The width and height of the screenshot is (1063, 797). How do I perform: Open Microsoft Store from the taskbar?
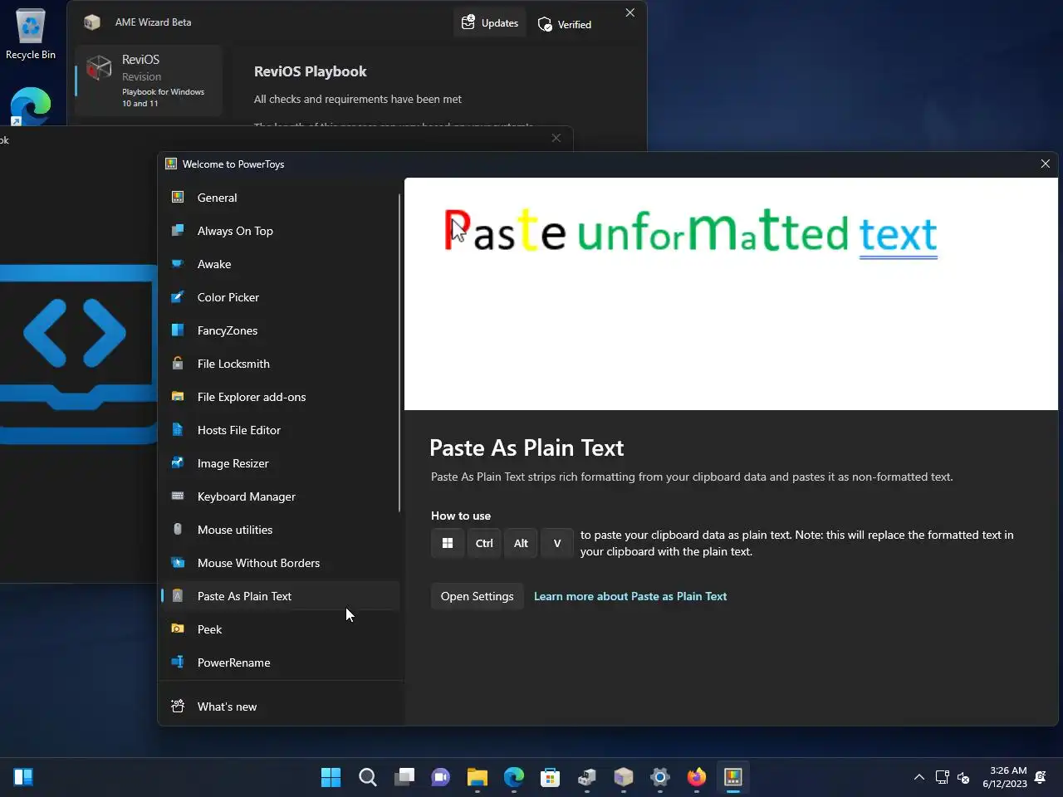551,777
